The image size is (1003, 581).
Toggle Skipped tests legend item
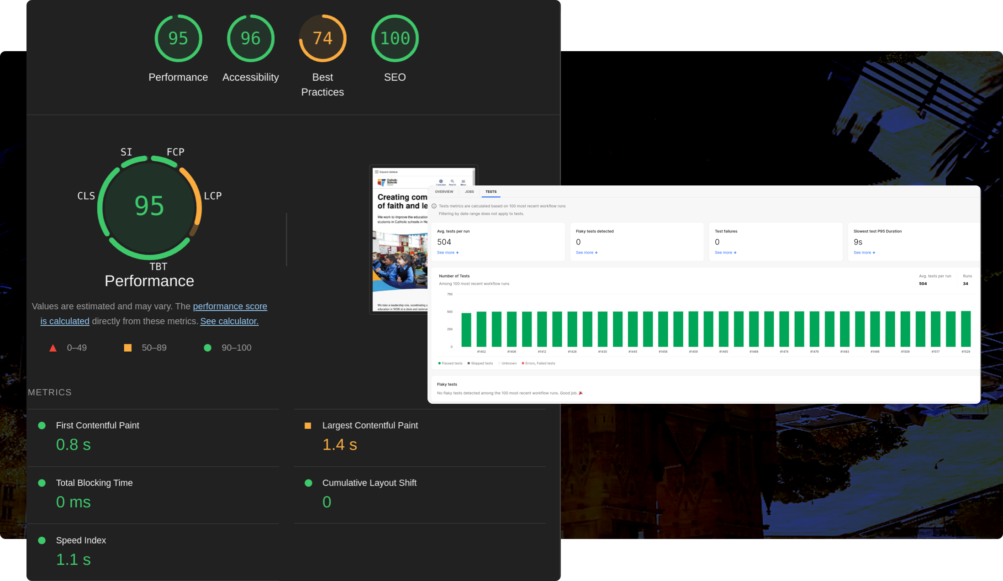click(x=480, y=364)
